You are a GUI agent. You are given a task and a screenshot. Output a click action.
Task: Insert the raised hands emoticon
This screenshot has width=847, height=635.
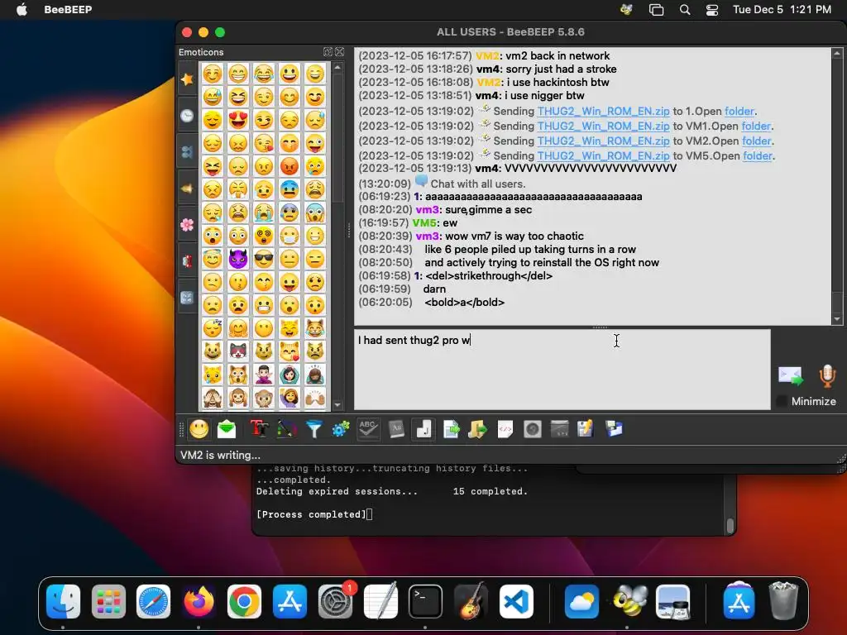click(x=315, y=398)
